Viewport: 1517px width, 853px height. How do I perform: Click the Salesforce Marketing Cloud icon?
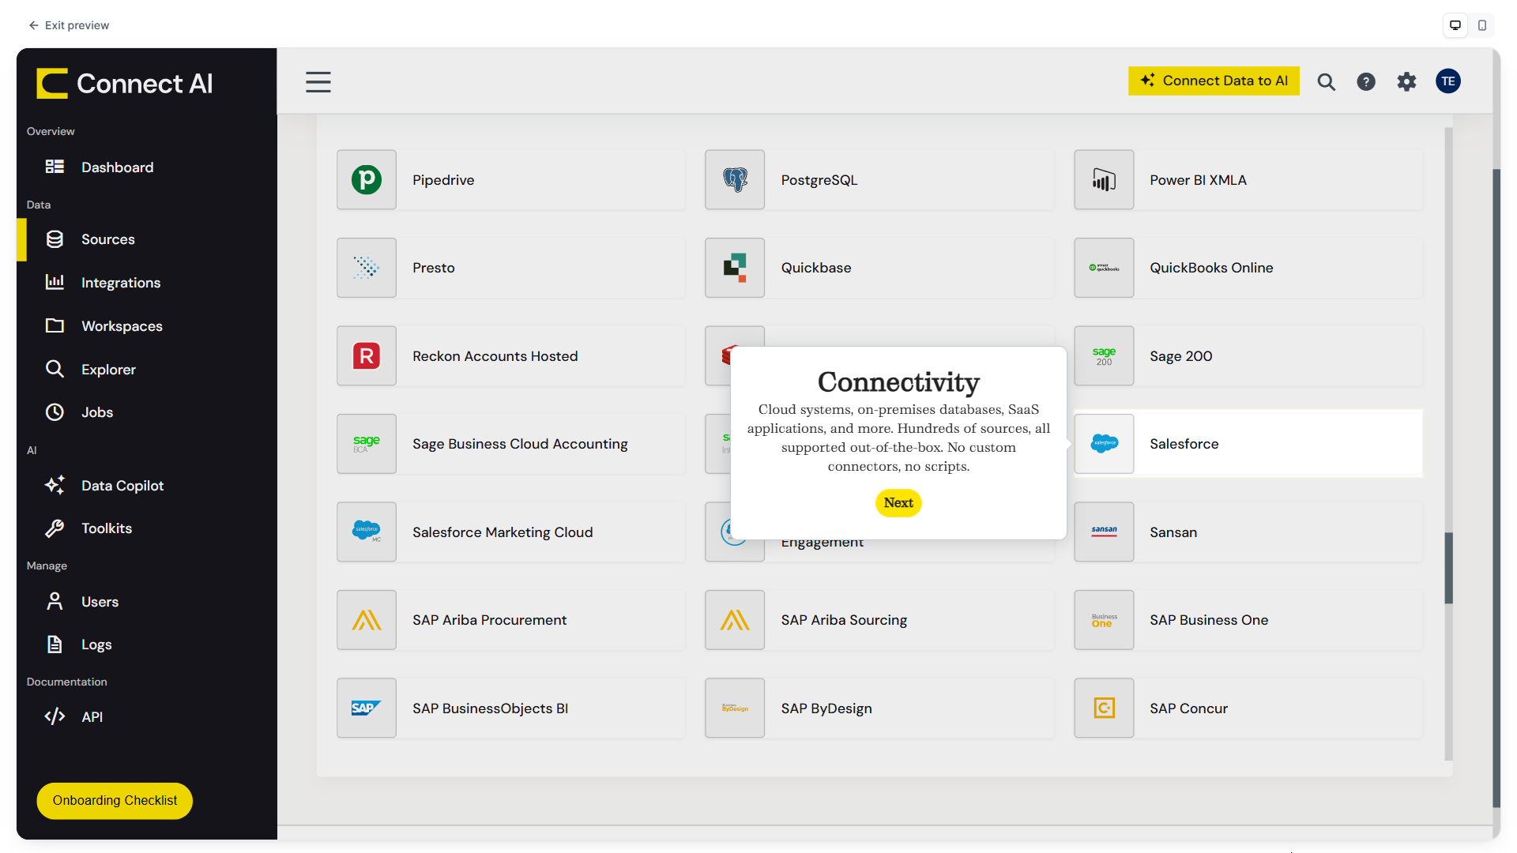click(367, 532)
